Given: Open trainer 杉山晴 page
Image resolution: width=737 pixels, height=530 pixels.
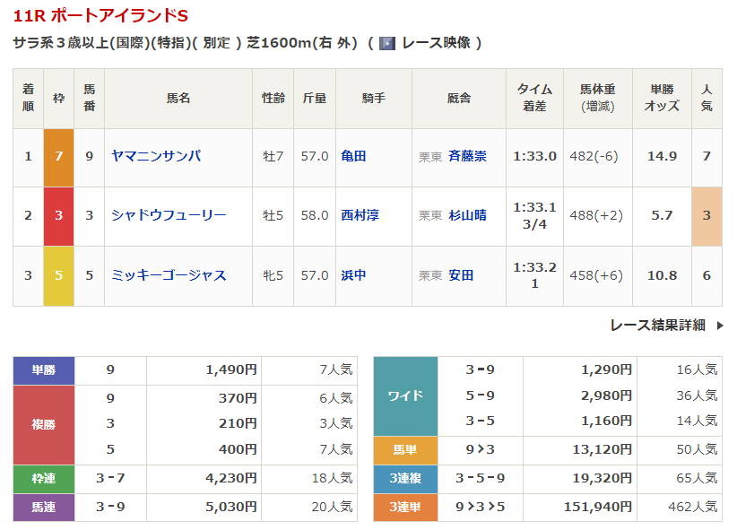Looking at the screenshot, I should (467, 215).
